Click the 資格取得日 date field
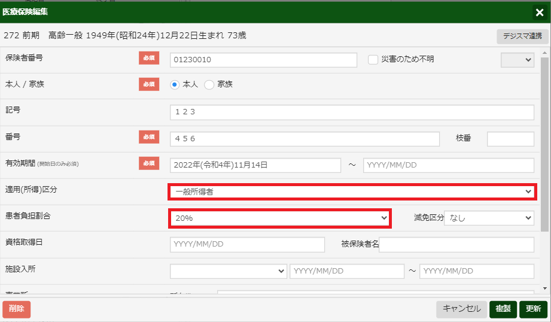The width and height of the screenshot is (551, 322). (247, 245)
